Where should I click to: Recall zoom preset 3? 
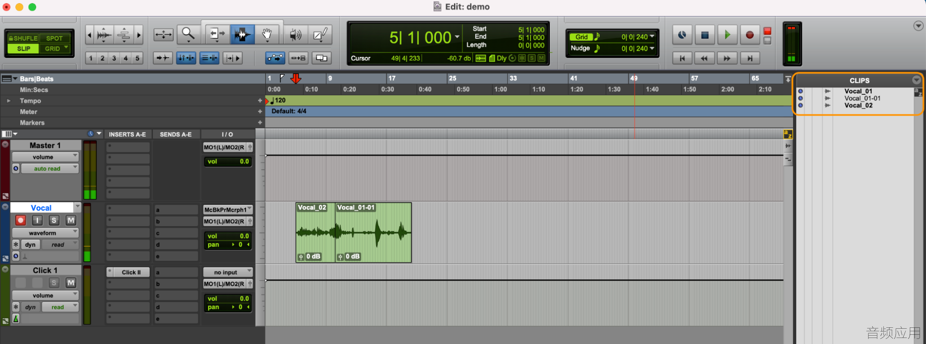click(x=114, y=58)
